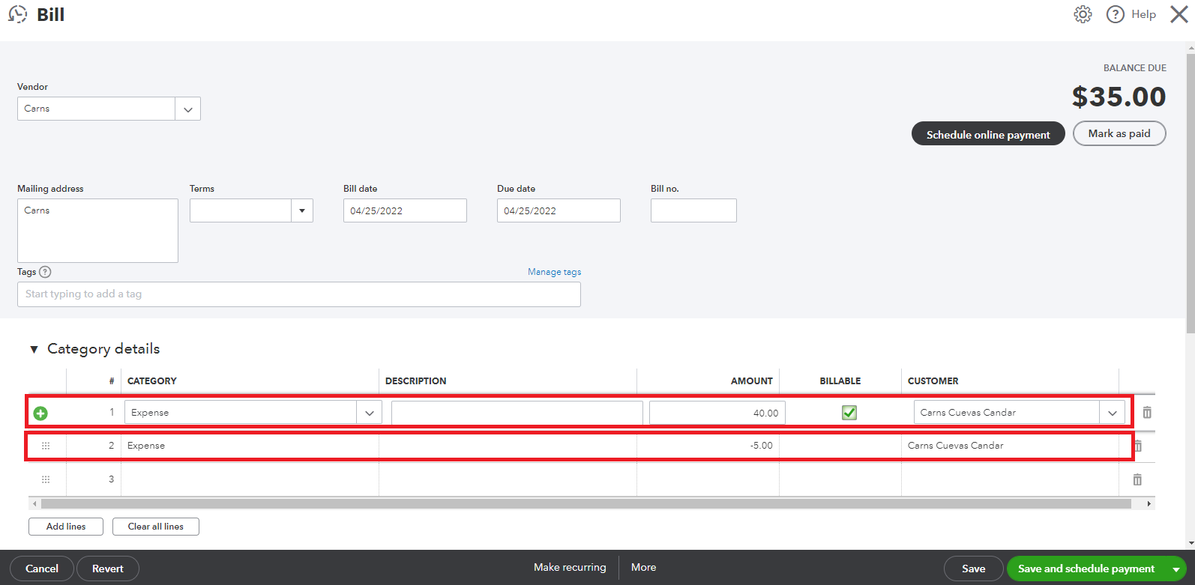Click the Tags help info icon
This screenshot has height=585, width=1195.
45,272
